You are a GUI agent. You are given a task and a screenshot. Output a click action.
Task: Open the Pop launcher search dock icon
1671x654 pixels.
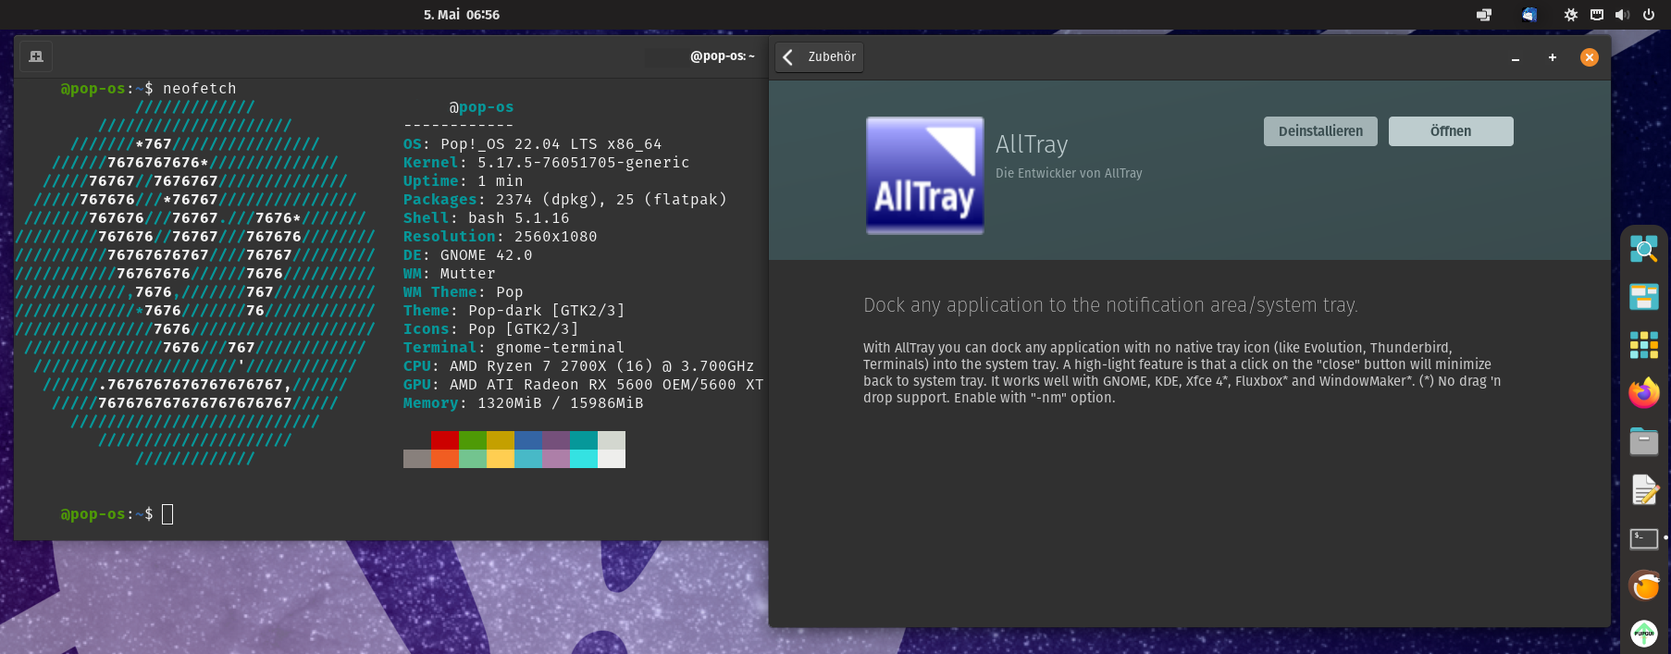tap(1644, 249)
